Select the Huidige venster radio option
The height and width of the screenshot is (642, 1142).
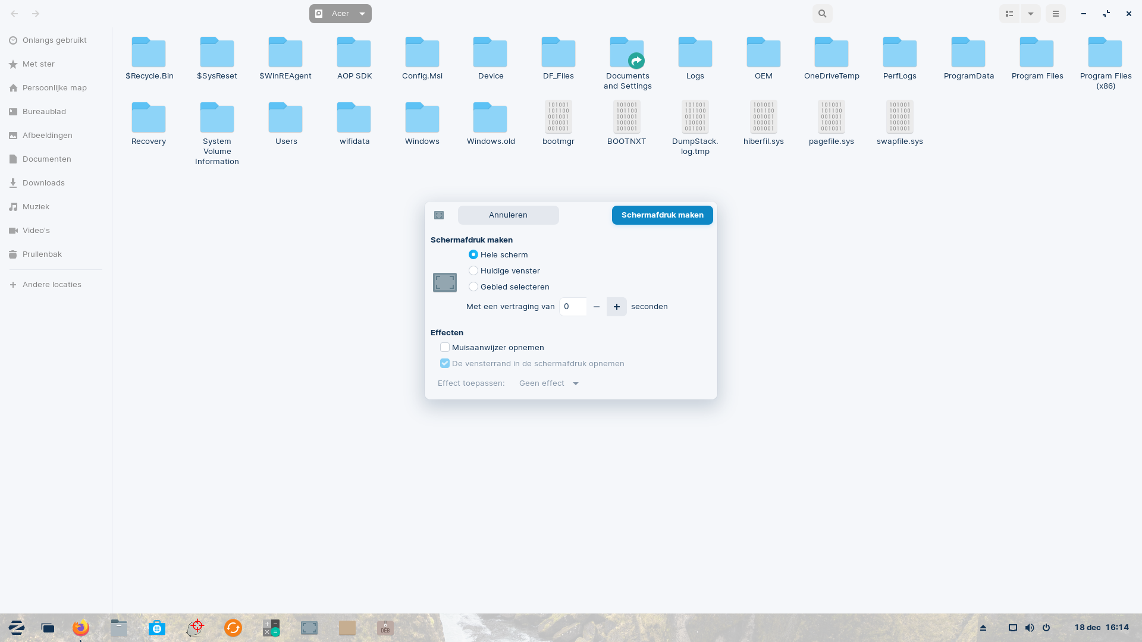[473, 270]
